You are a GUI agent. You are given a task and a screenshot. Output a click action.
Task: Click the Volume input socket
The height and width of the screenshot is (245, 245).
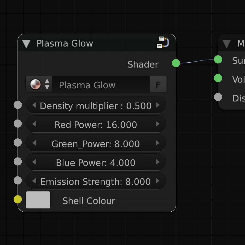(x=218, y=78)
